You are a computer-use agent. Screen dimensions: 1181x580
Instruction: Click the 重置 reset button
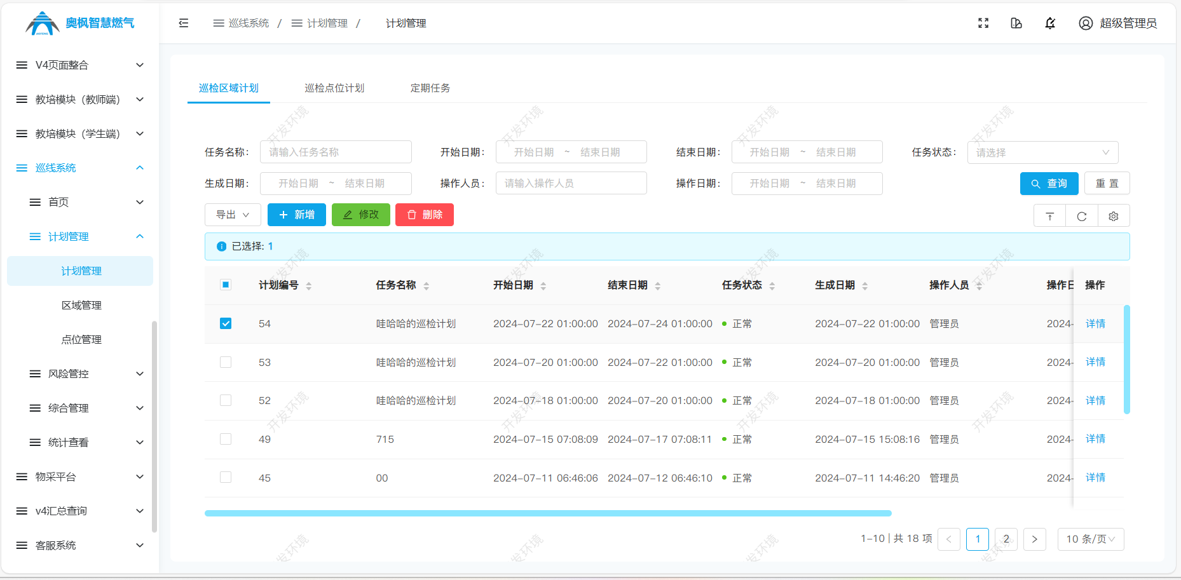click(1107, 184)
